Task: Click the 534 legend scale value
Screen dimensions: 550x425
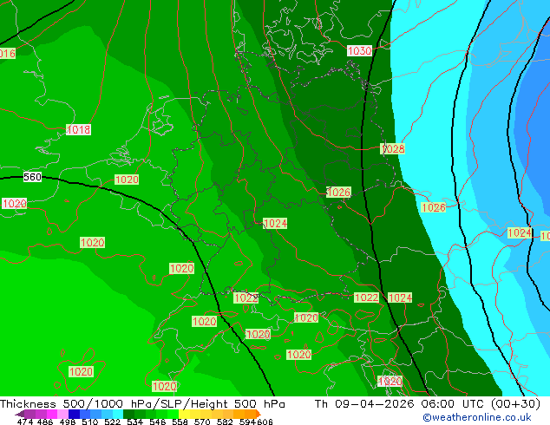Action: click(134, 422)
